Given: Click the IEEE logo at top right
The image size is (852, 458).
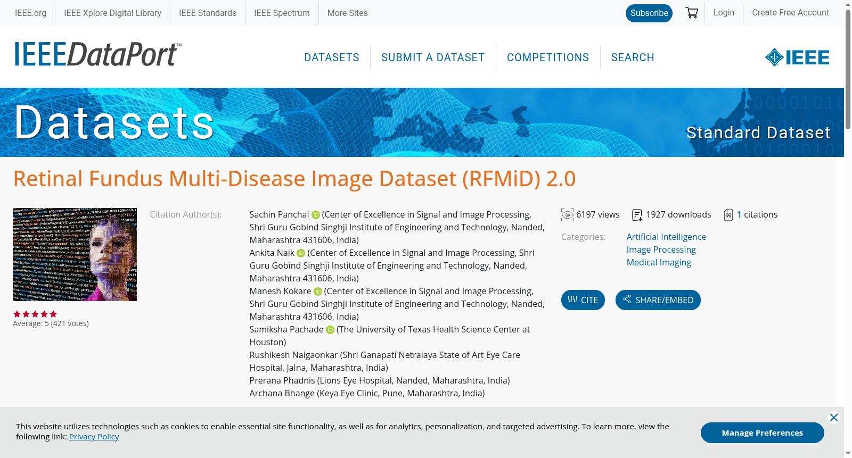Looking at the screenshot, I should coord(797,57).
